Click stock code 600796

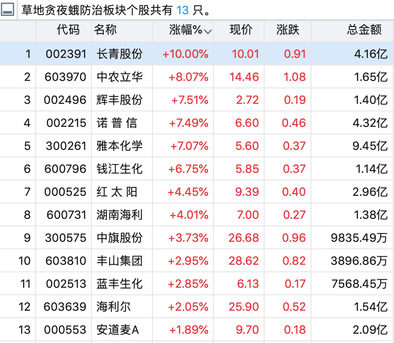click(65, 169)
